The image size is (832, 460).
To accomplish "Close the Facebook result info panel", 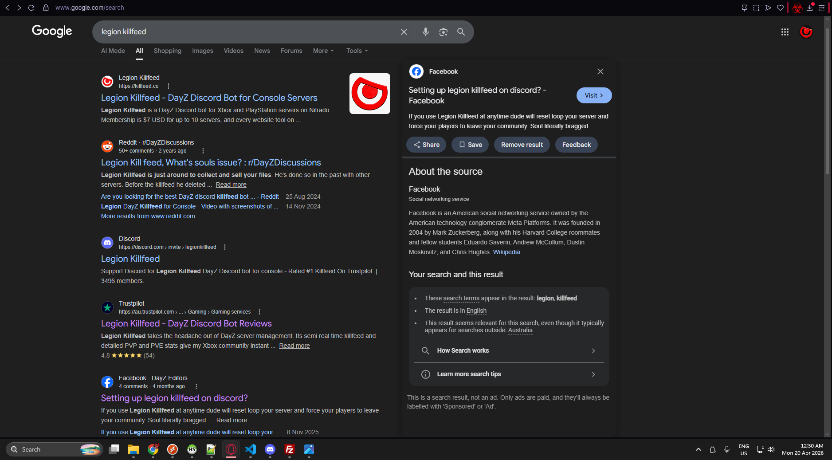I will coord(600,71).
